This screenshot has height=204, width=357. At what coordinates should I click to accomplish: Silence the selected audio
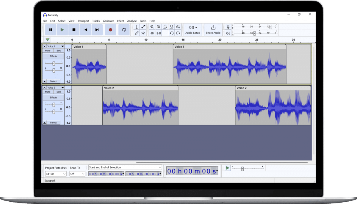click(159, 33)
